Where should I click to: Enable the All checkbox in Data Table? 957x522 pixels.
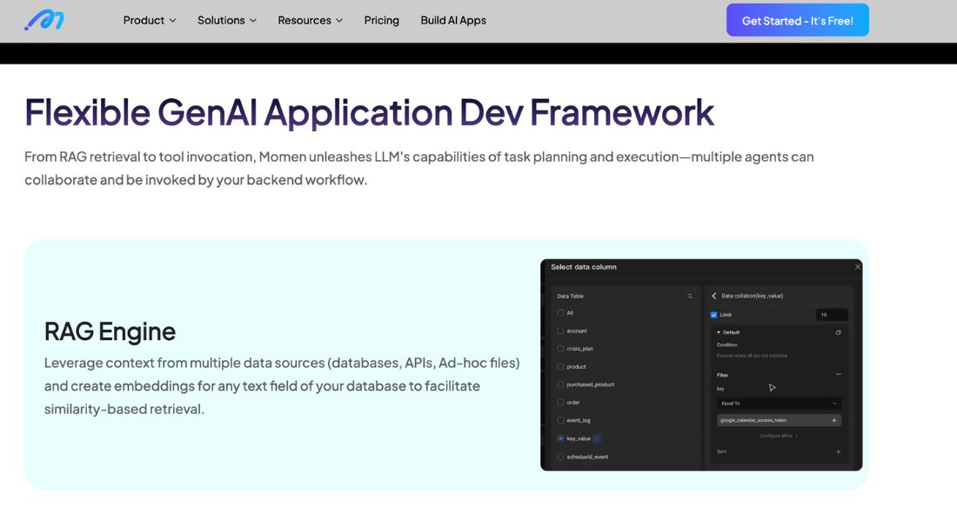click(x=560, y=312)
